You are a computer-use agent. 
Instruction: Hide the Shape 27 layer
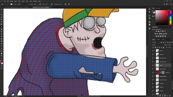point(153,91)
